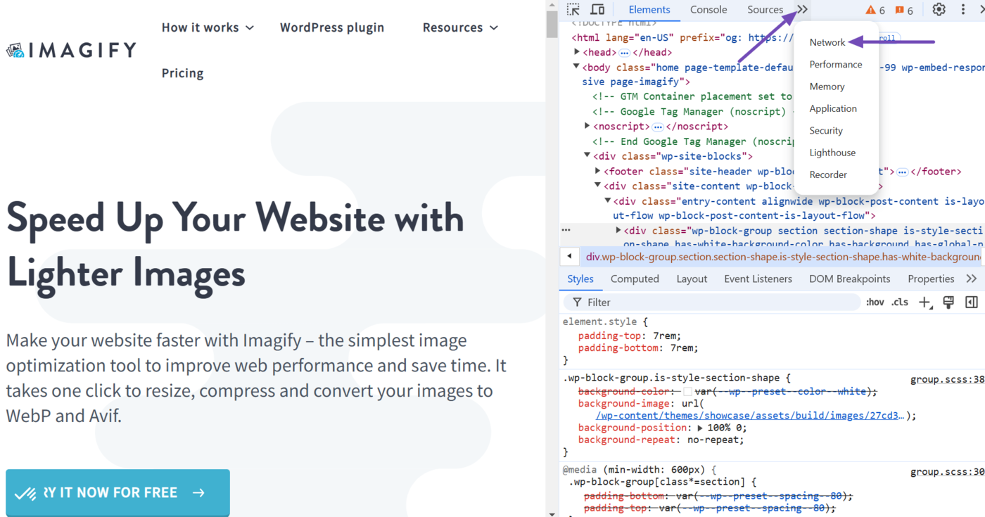Switch to the Sources tab

(x=765, y=10)
